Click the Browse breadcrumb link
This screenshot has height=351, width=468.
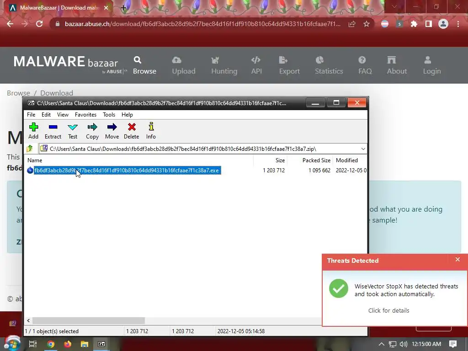18,93
